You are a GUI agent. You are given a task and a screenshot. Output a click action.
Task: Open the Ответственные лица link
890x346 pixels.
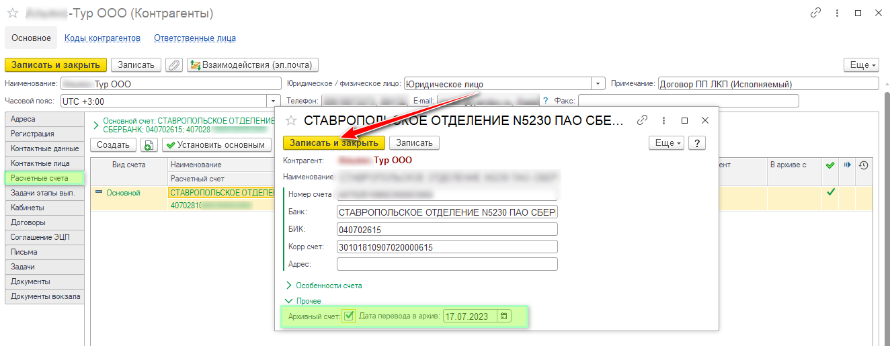tap(194, 38)
